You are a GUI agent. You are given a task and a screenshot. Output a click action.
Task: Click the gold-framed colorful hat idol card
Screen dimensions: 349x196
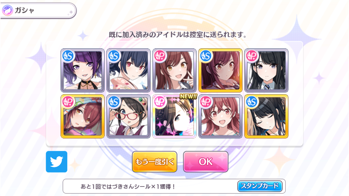coord(83,117)
